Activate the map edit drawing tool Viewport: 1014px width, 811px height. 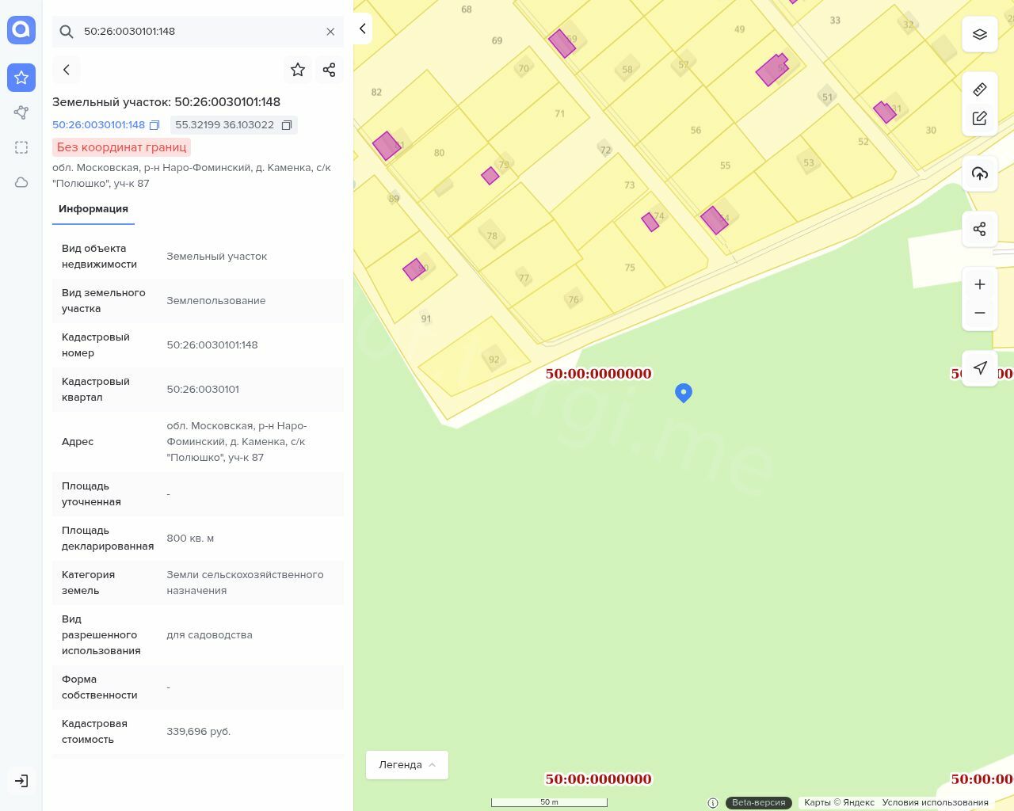(980, 119)
